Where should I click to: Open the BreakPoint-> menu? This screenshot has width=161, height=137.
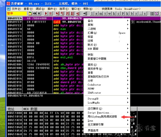click(132, 9)
